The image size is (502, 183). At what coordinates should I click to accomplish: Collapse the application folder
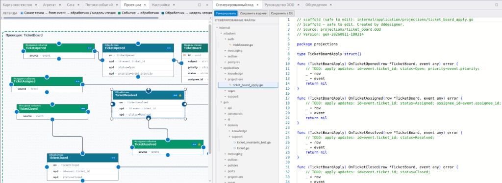click(221, 68)
